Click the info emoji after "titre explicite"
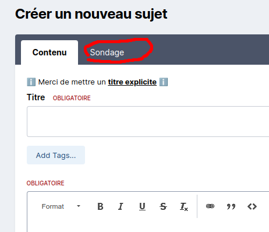 point(164,82)
